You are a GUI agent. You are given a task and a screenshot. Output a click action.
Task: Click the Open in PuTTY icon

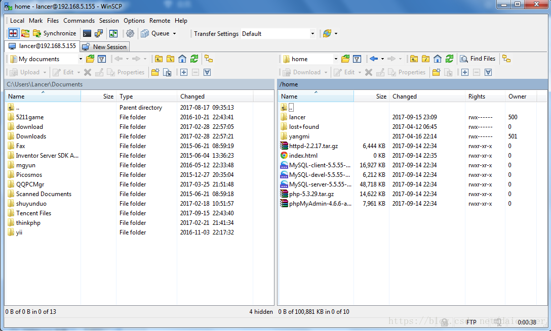(99, 33)
